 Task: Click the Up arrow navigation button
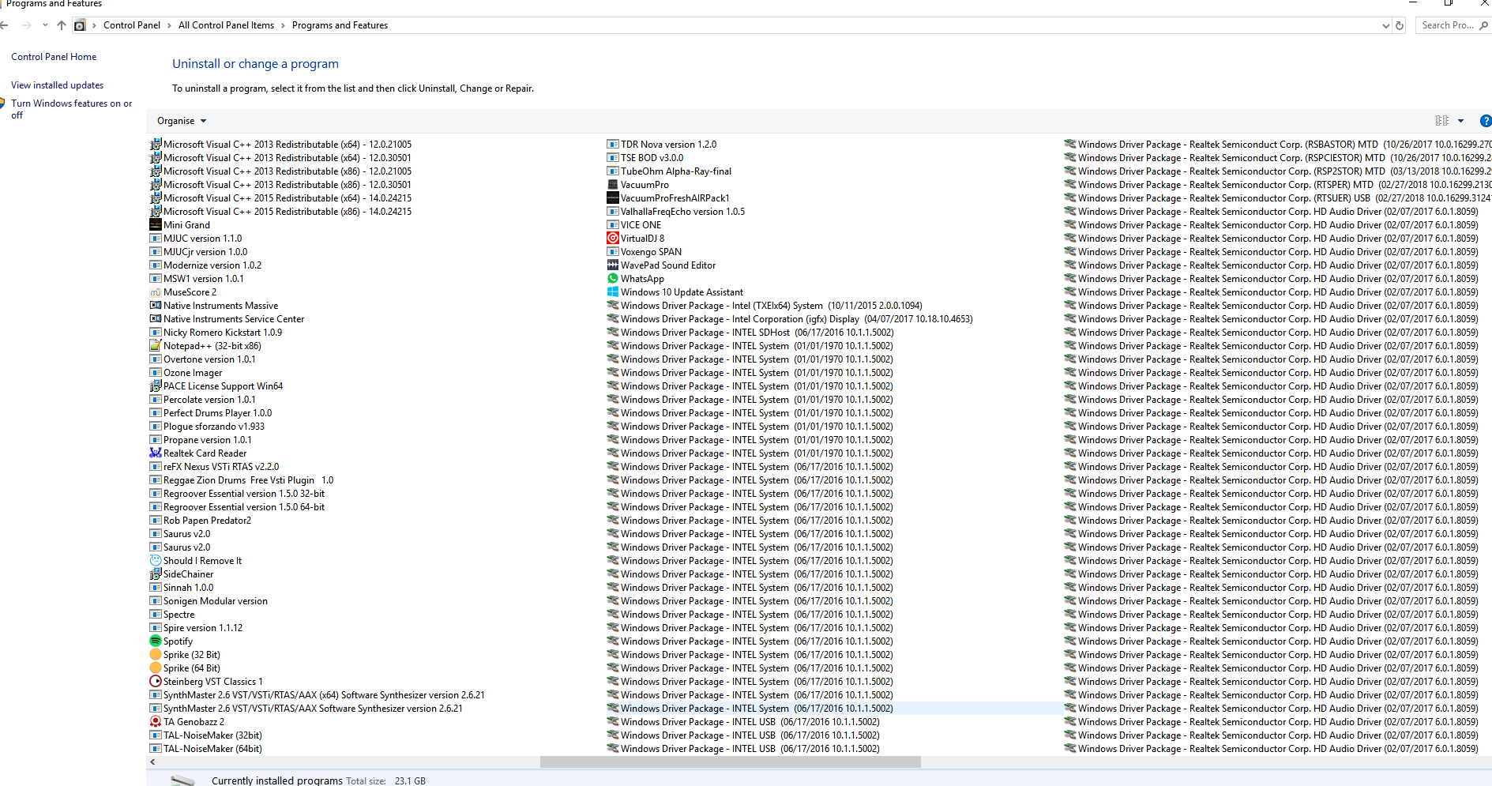point(62,25)
